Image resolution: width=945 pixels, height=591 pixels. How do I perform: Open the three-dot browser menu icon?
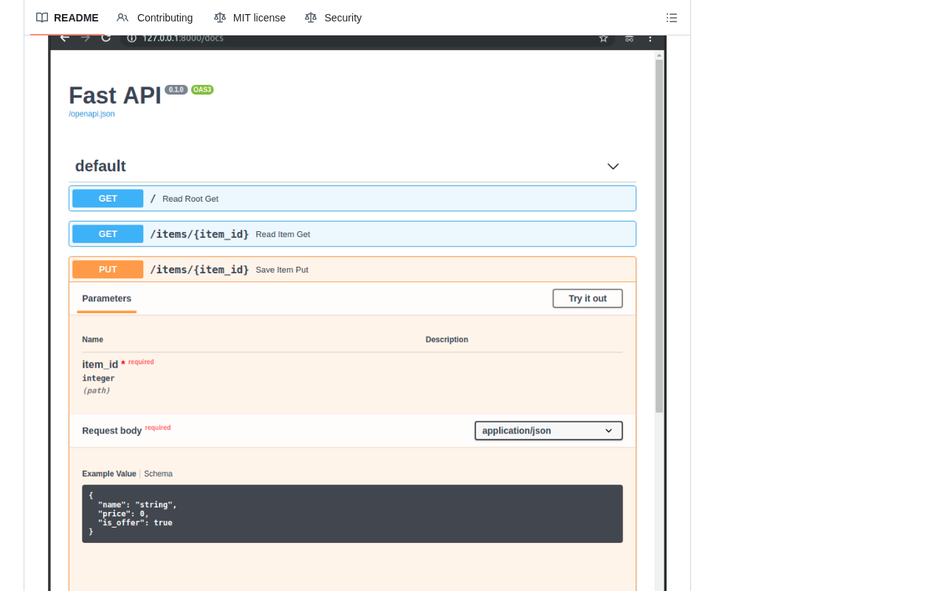[x=650, y=38]
